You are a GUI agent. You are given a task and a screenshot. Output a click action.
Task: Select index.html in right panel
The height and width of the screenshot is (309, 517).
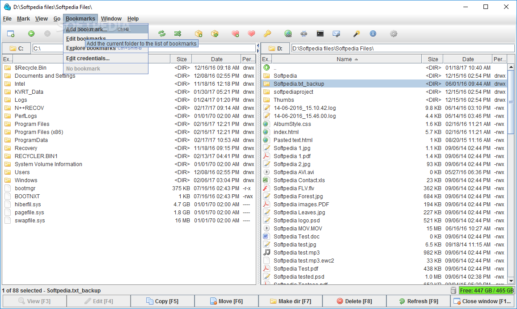[384, 132]
